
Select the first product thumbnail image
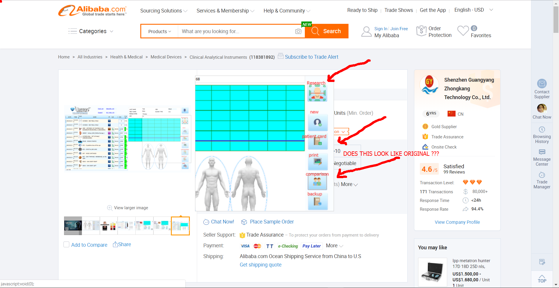click(73, 226)
